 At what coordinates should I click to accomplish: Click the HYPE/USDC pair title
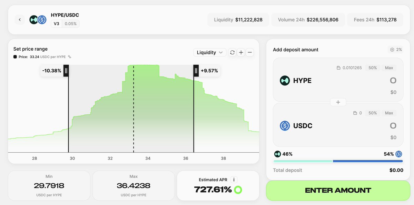(x=65, y=15)
